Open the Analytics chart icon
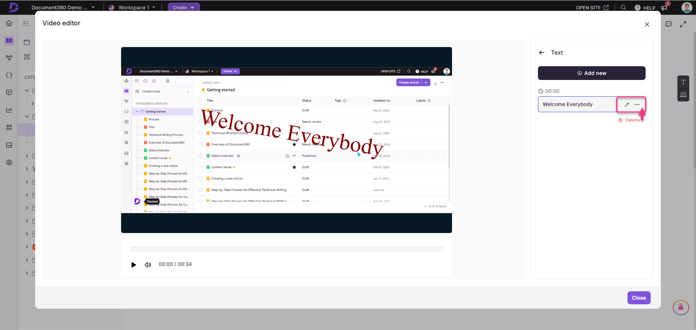This screenshot has width=696, height=330. pos(9,110)
